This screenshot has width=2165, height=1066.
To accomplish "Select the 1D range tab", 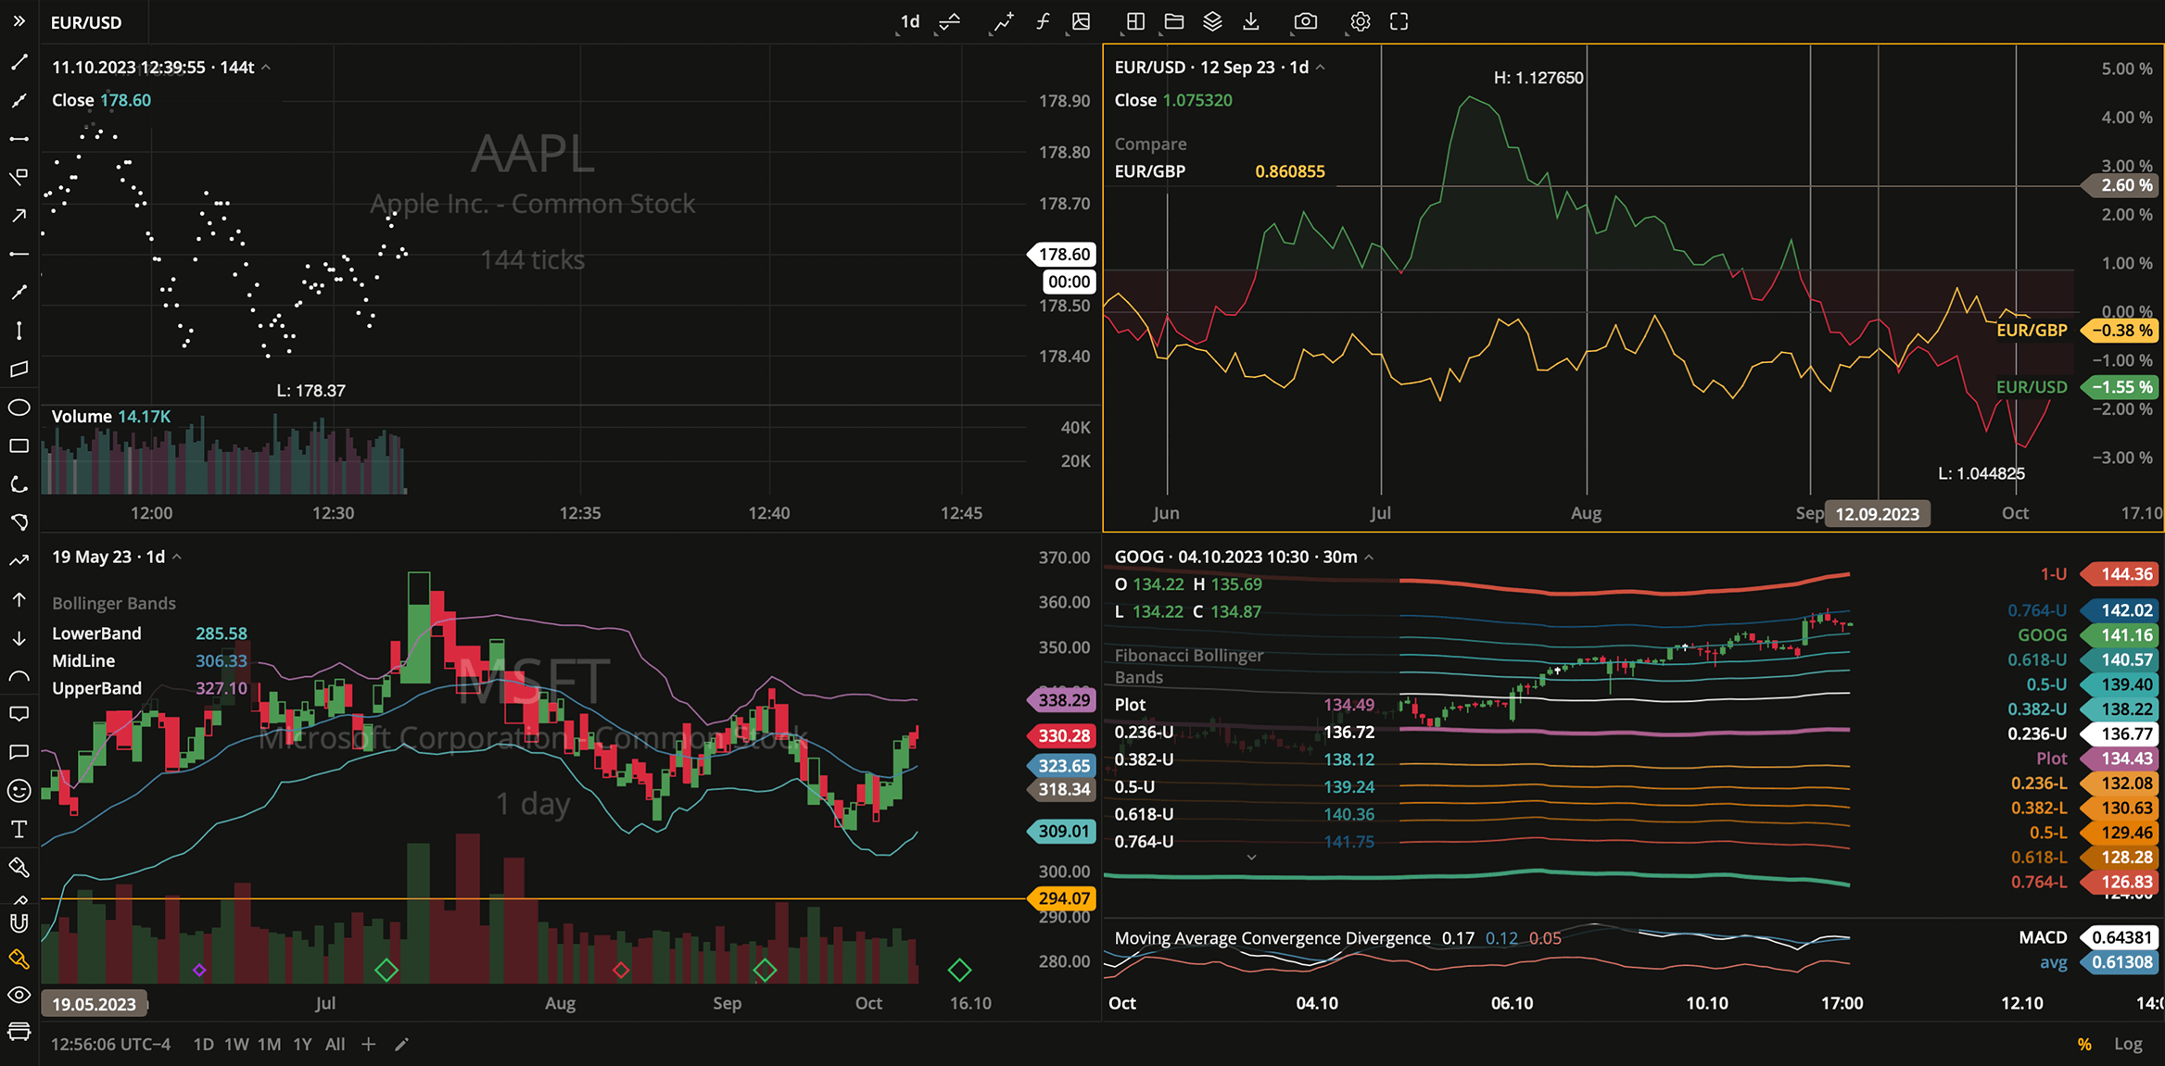I will point(203,1045).
